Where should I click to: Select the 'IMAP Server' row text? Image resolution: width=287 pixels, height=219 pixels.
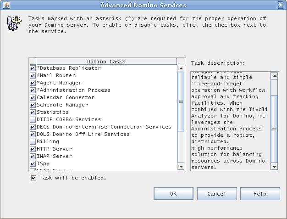pyautogui.click(x=55, y=156)
